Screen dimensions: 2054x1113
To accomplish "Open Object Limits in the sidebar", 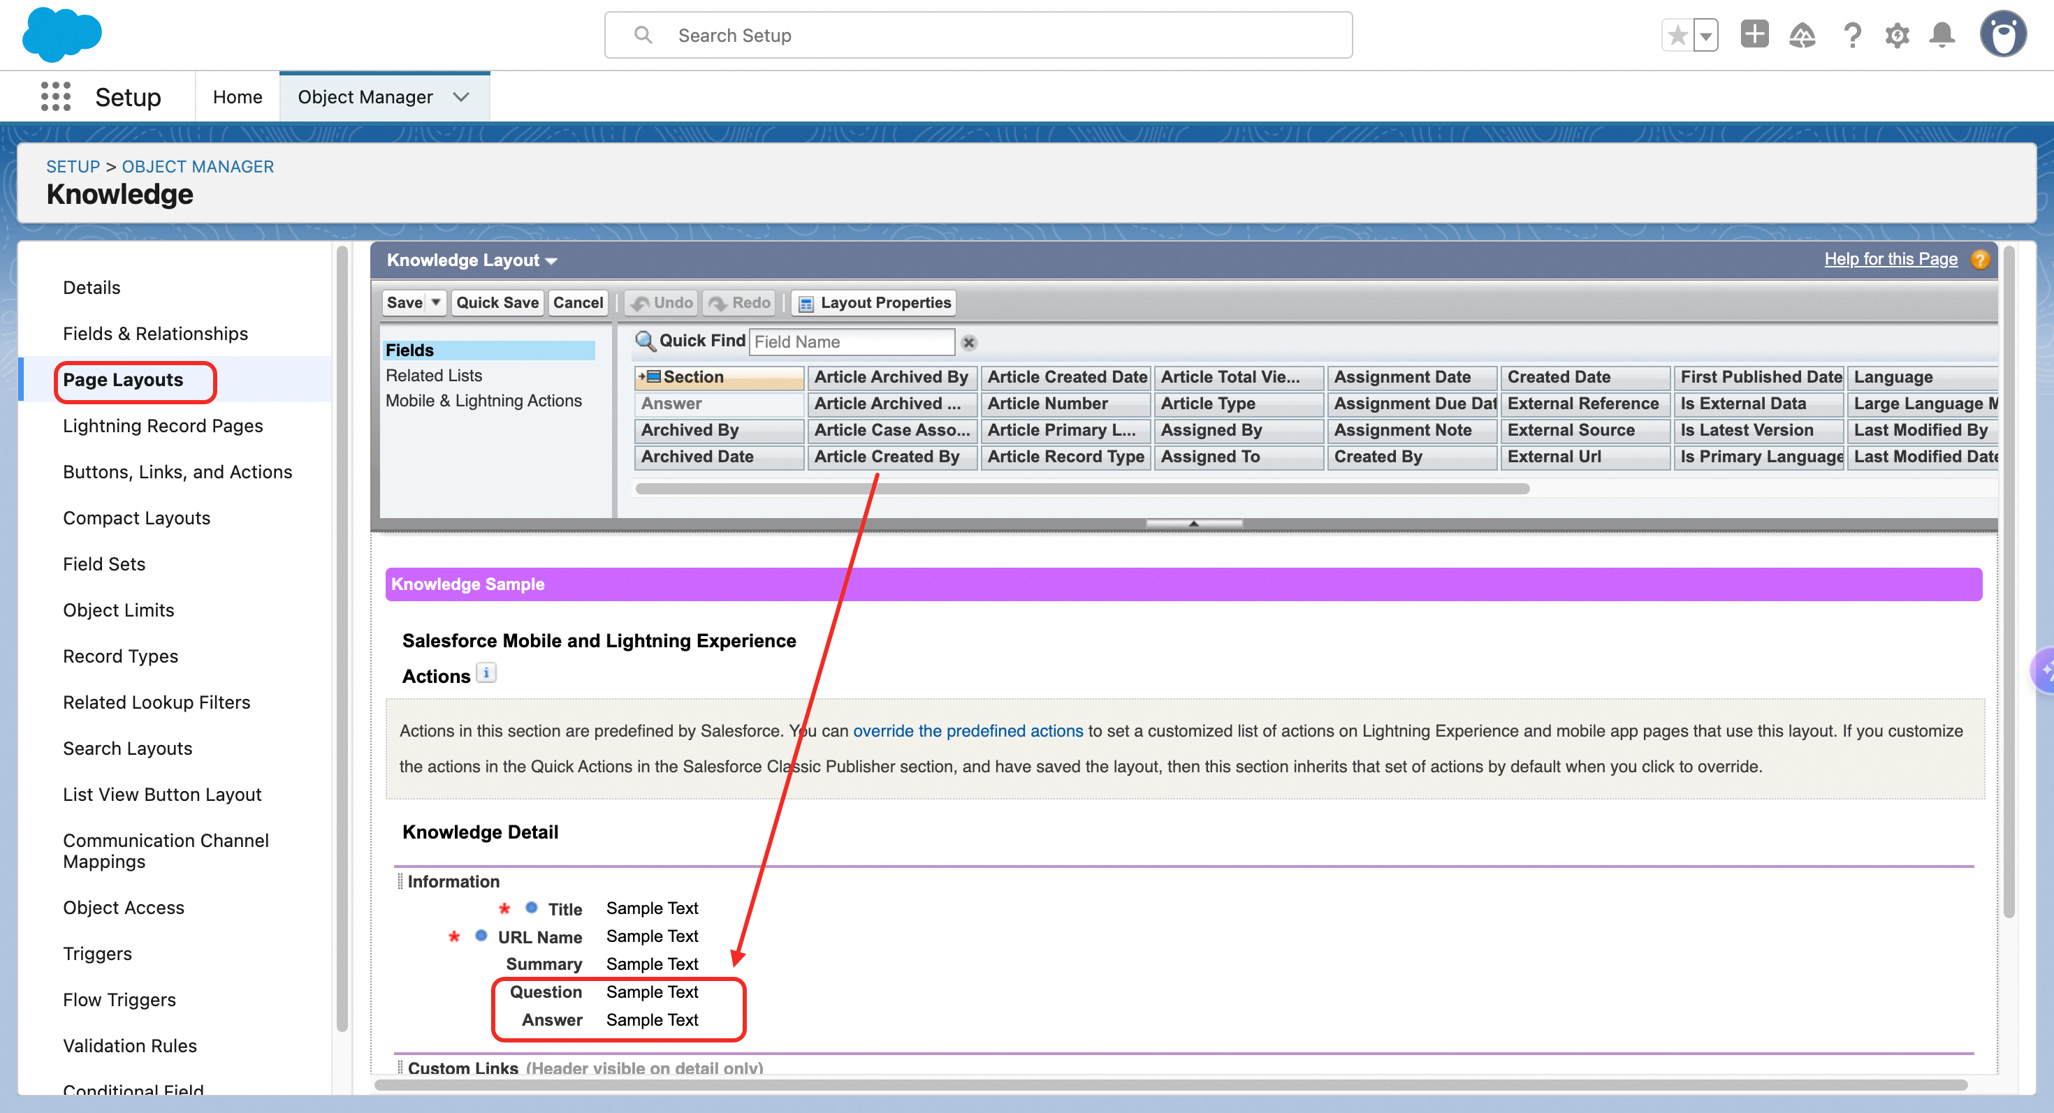I will point(119,610).
